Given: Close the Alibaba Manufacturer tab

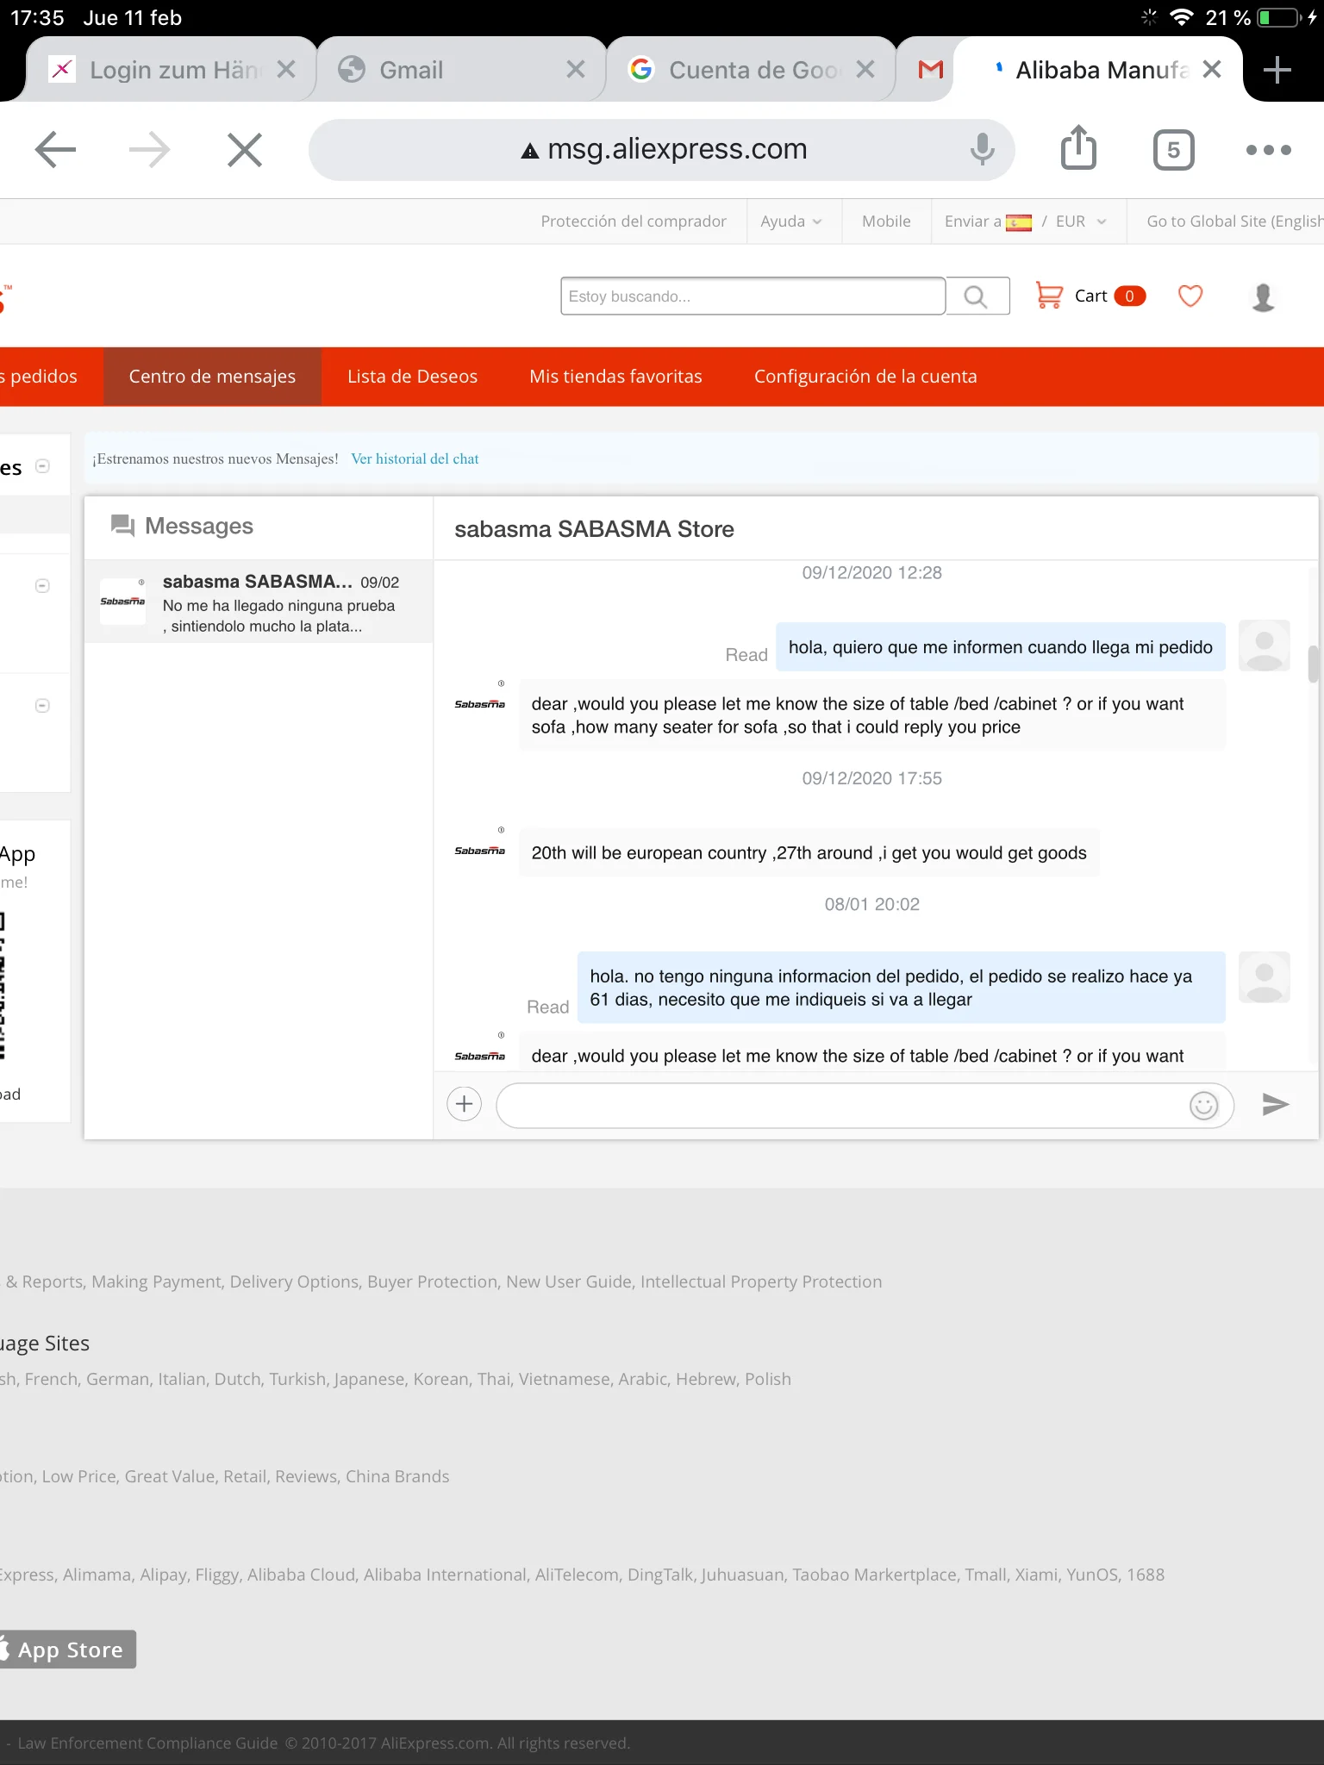Looking at the screenshot, I should click(x=1212, y=70).
